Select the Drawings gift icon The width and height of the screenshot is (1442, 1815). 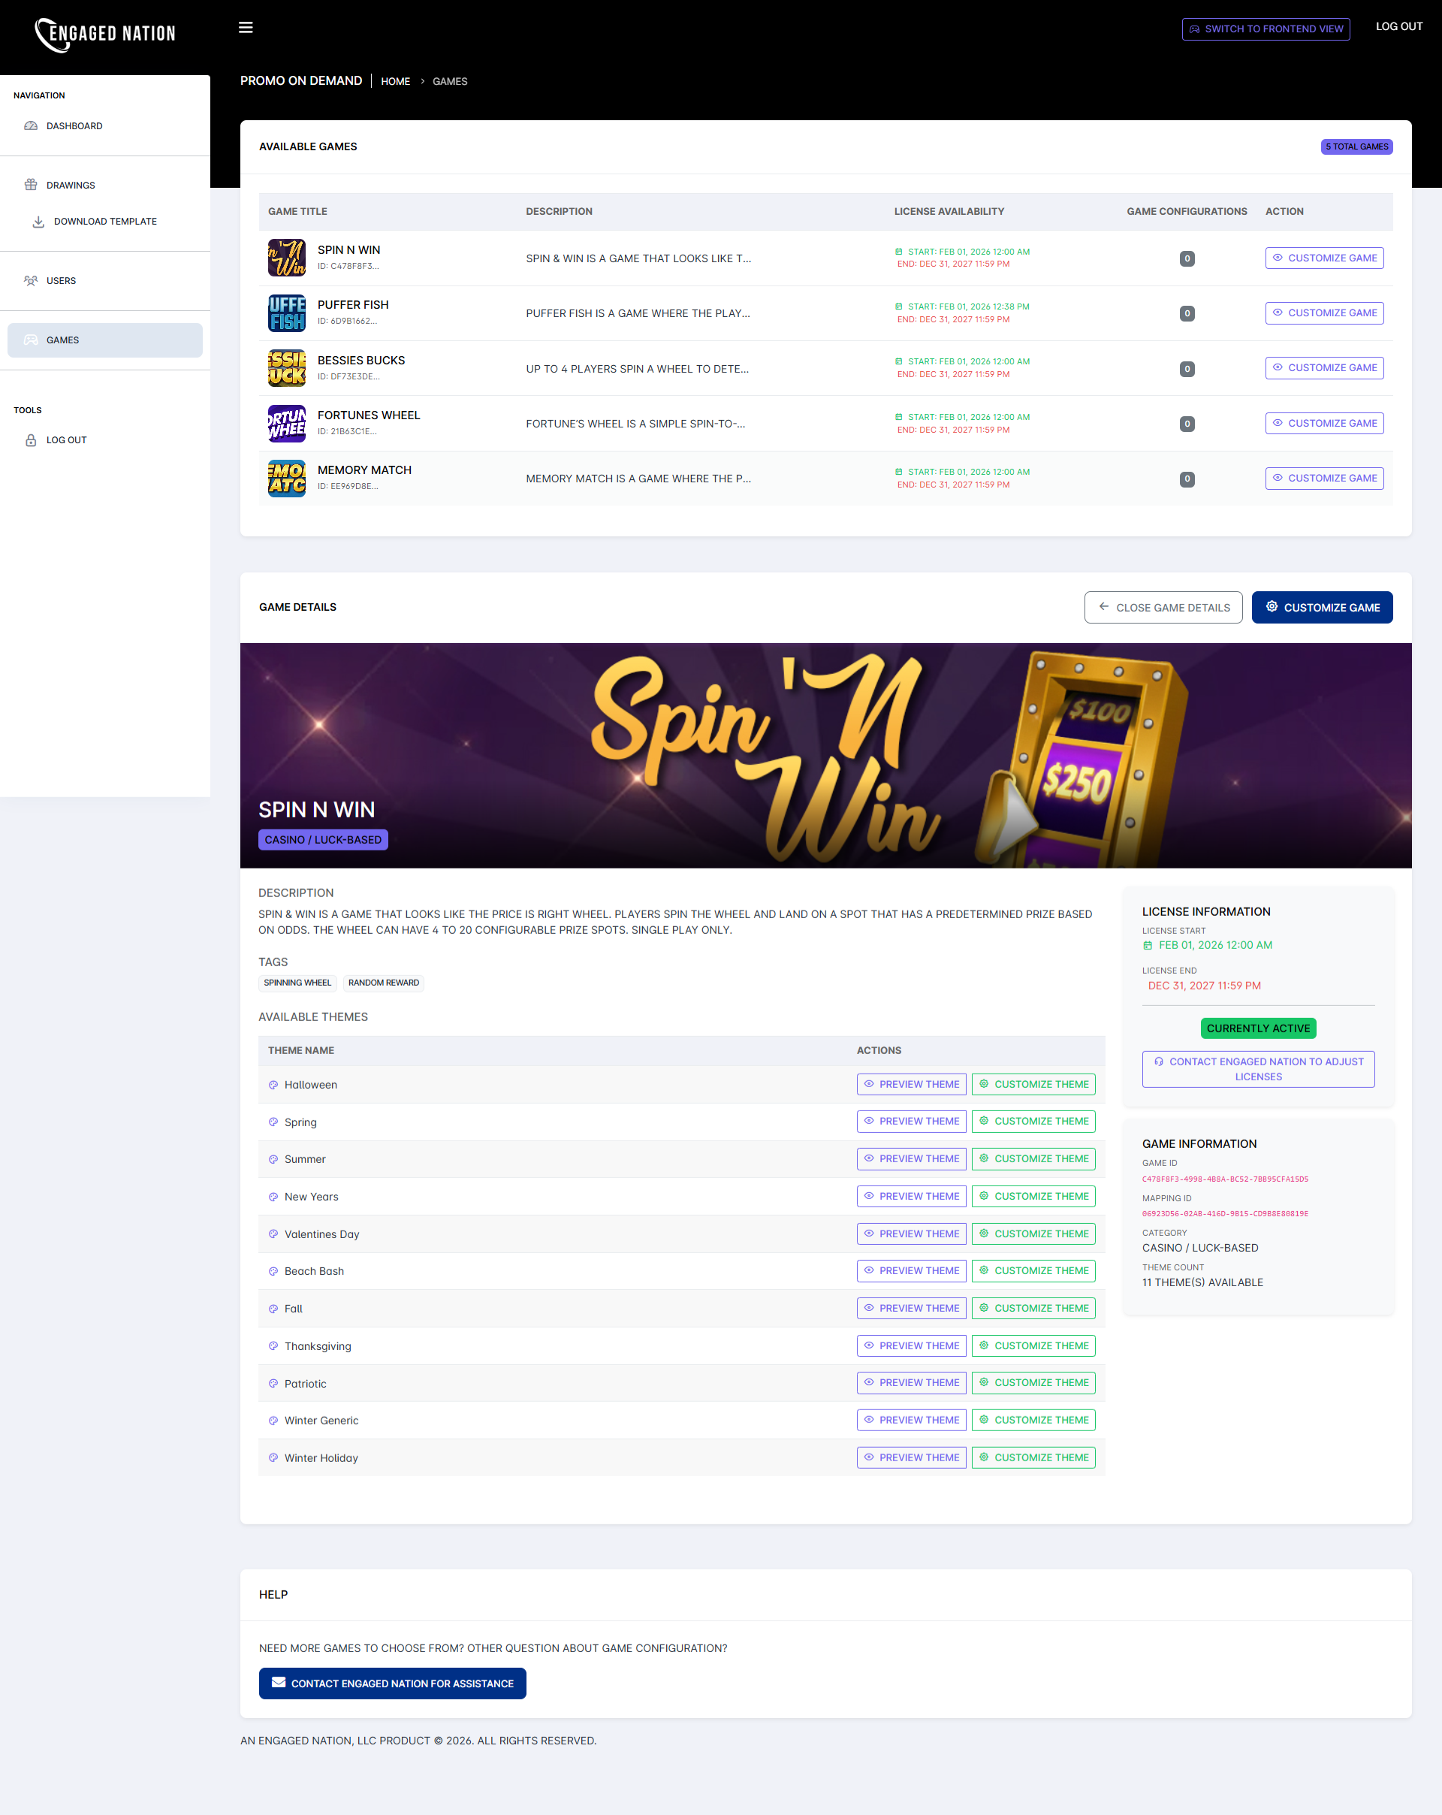pyautogui.click(x=30, y=184)
